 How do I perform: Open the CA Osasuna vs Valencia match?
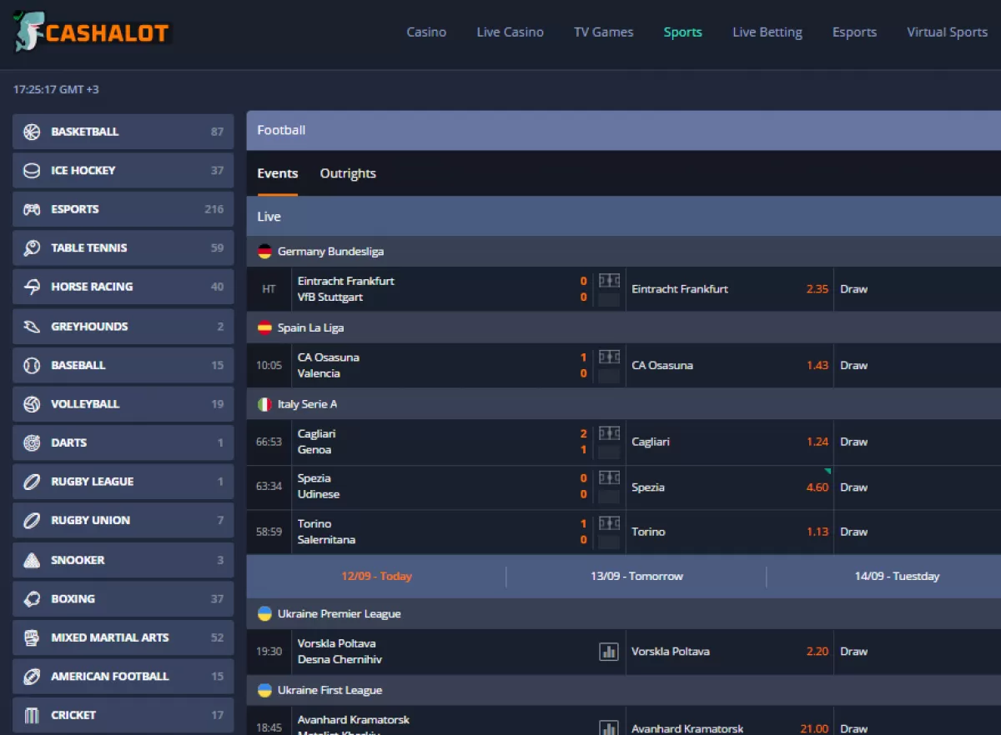[329, 365]
